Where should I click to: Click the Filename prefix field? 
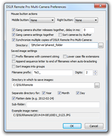coord(53,73)
